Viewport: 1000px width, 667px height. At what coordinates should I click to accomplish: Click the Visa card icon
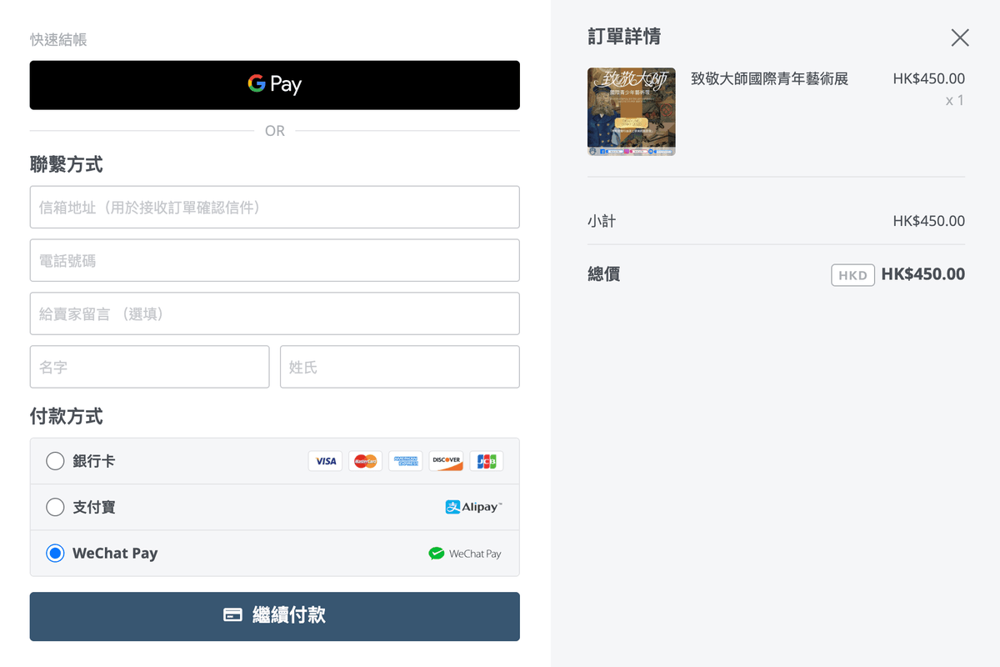[x=325, y=461]
